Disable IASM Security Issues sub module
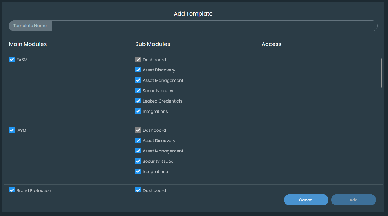The width and height of the screenshot is (388, 216). [x=138, y=161]
